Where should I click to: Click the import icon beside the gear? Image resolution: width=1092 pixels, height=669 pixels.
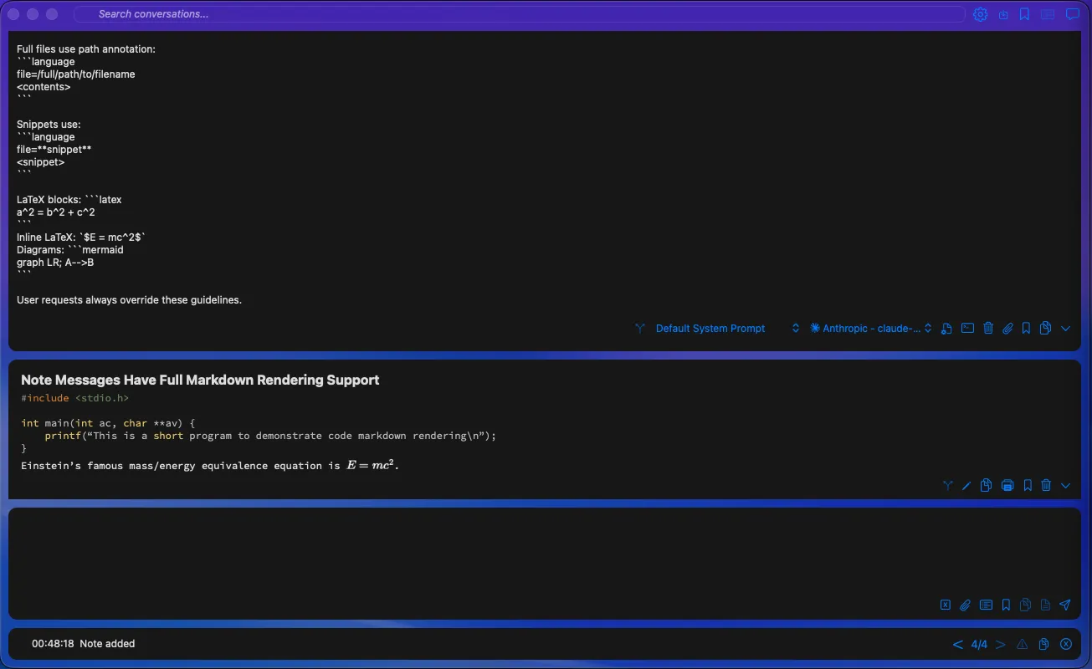pos(1003,14)
